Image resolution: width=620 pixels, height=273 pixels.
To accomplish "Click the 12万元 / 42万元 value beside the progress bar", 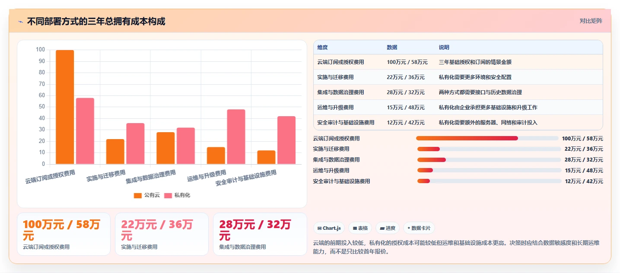I will point(584,181).
